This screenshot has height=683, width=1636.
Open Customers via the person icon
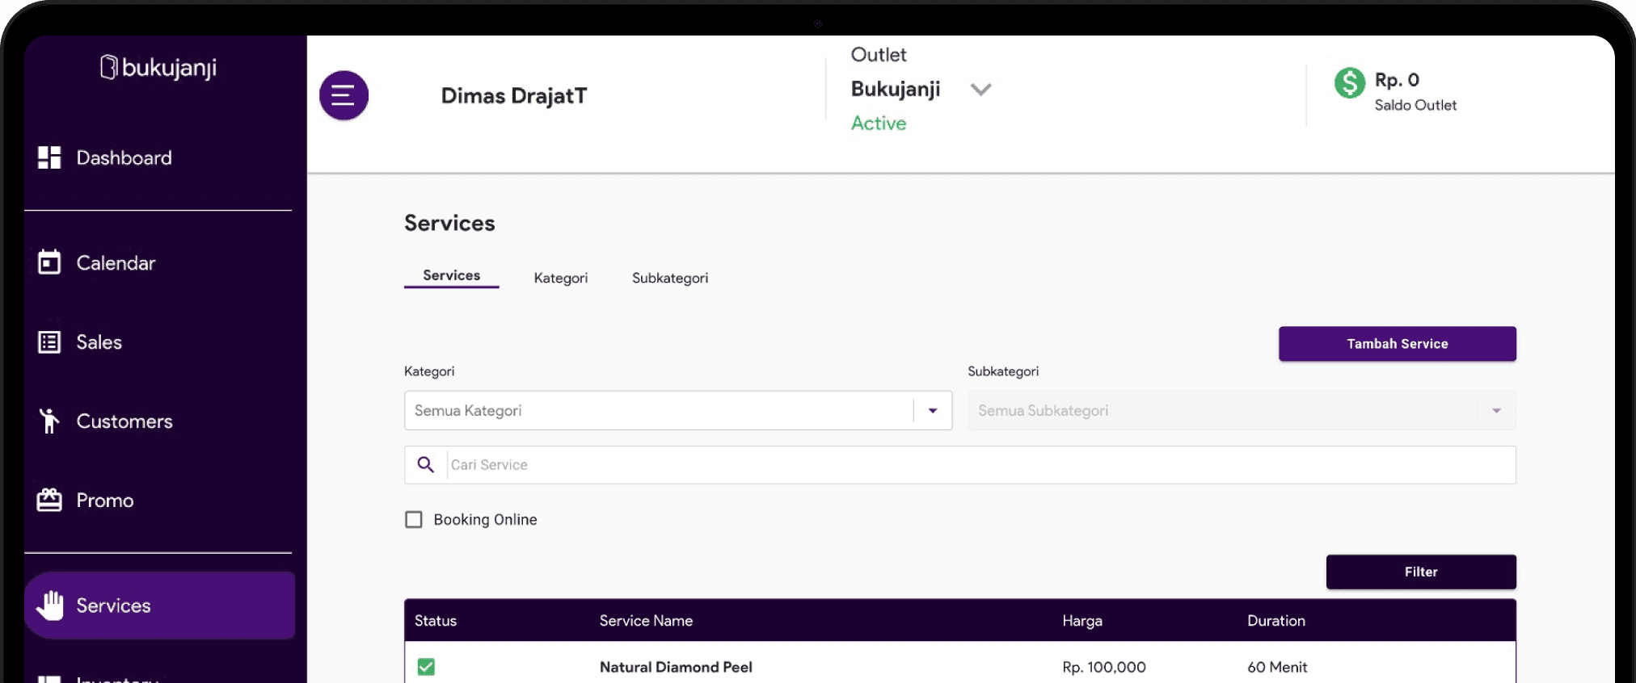(x=49, y=421)
